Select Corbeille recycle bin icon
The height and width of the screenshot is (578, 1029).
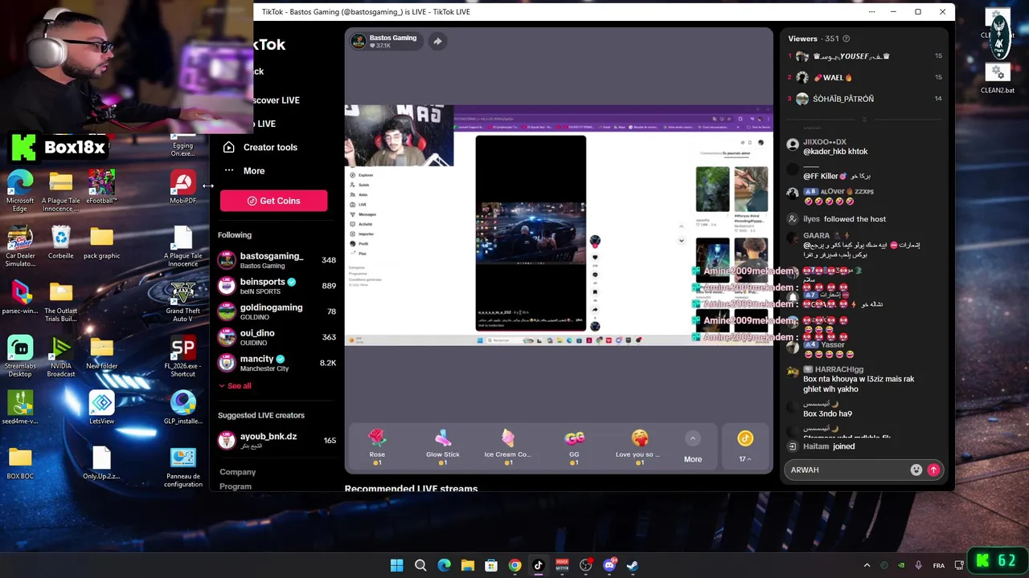[60, 242]
